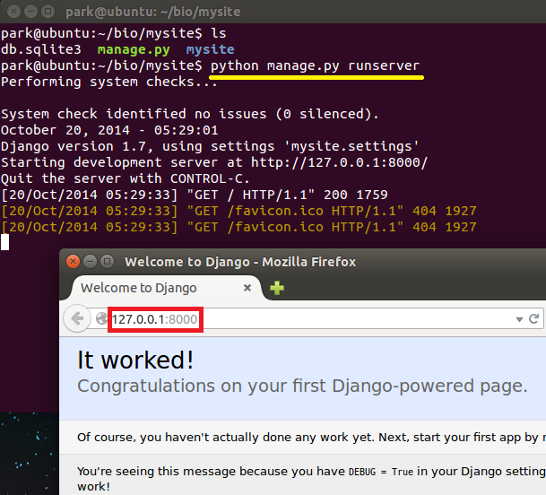
Task: Minimize the Firefox window
Action: [x=91, y=261]
